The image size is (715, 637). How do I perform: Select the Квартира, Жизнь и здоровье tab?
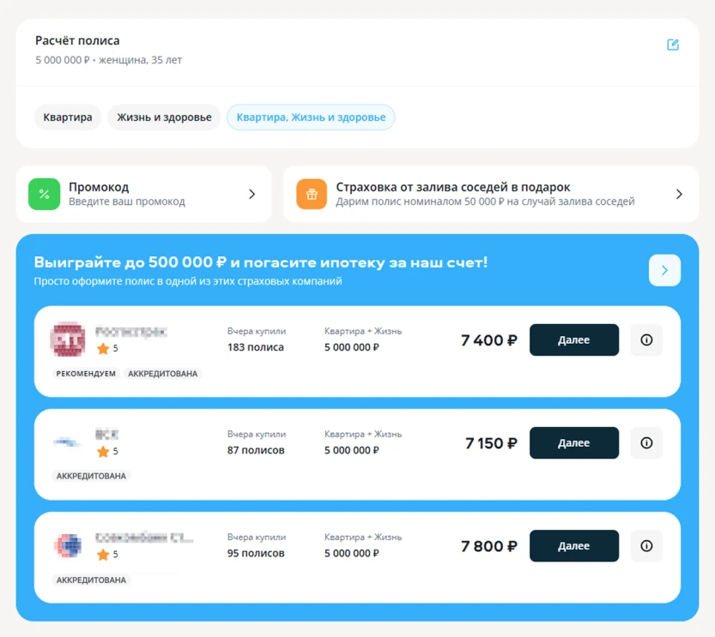pyautogui.click(x=311, y=117)
